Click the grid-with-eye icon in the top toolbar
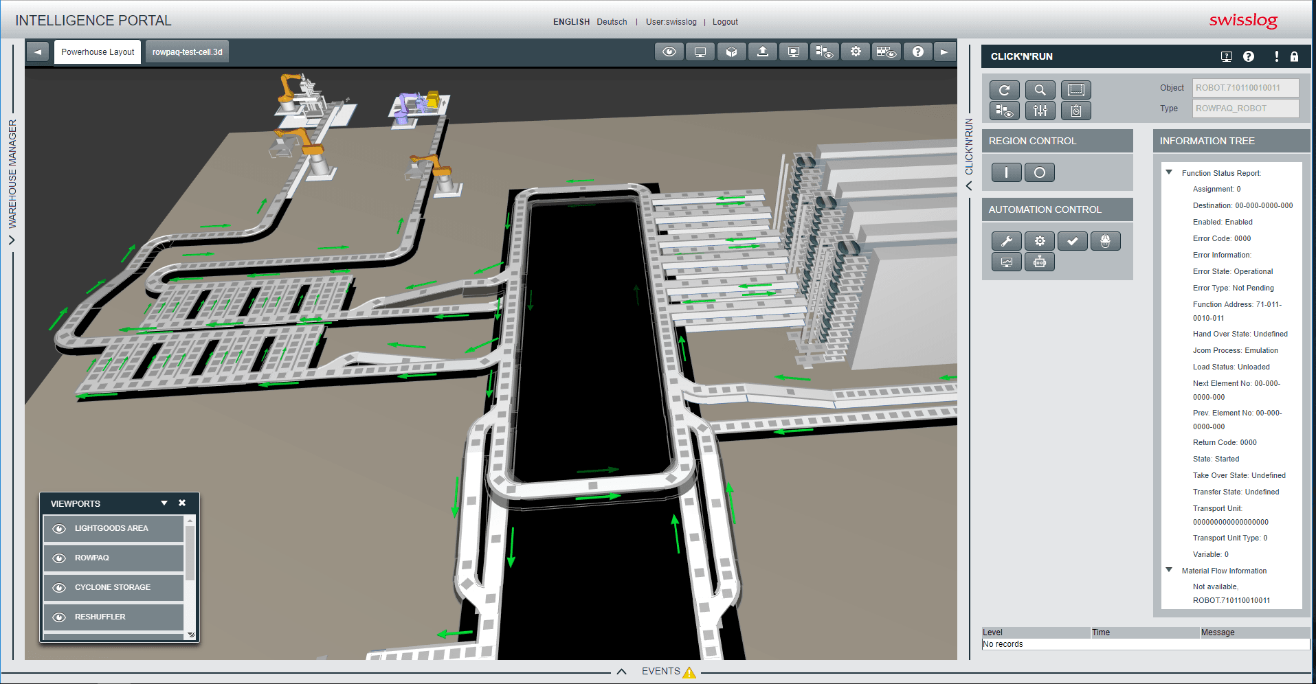Screen dimensions: 1316x684 click(886, 52)
